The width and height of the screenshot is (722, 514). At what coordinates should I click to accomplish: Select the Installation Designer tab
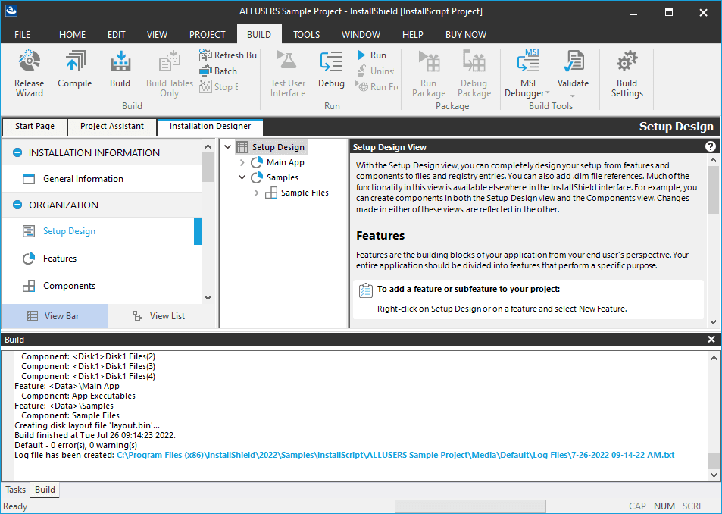pos(210,127)
